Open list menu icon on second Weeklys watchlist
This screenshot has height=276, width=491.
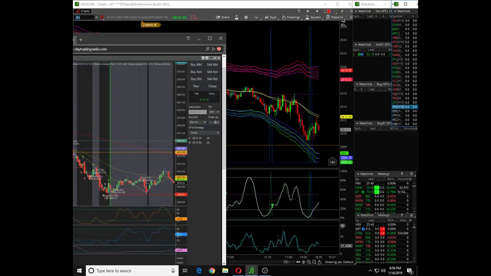coord(411,215)
